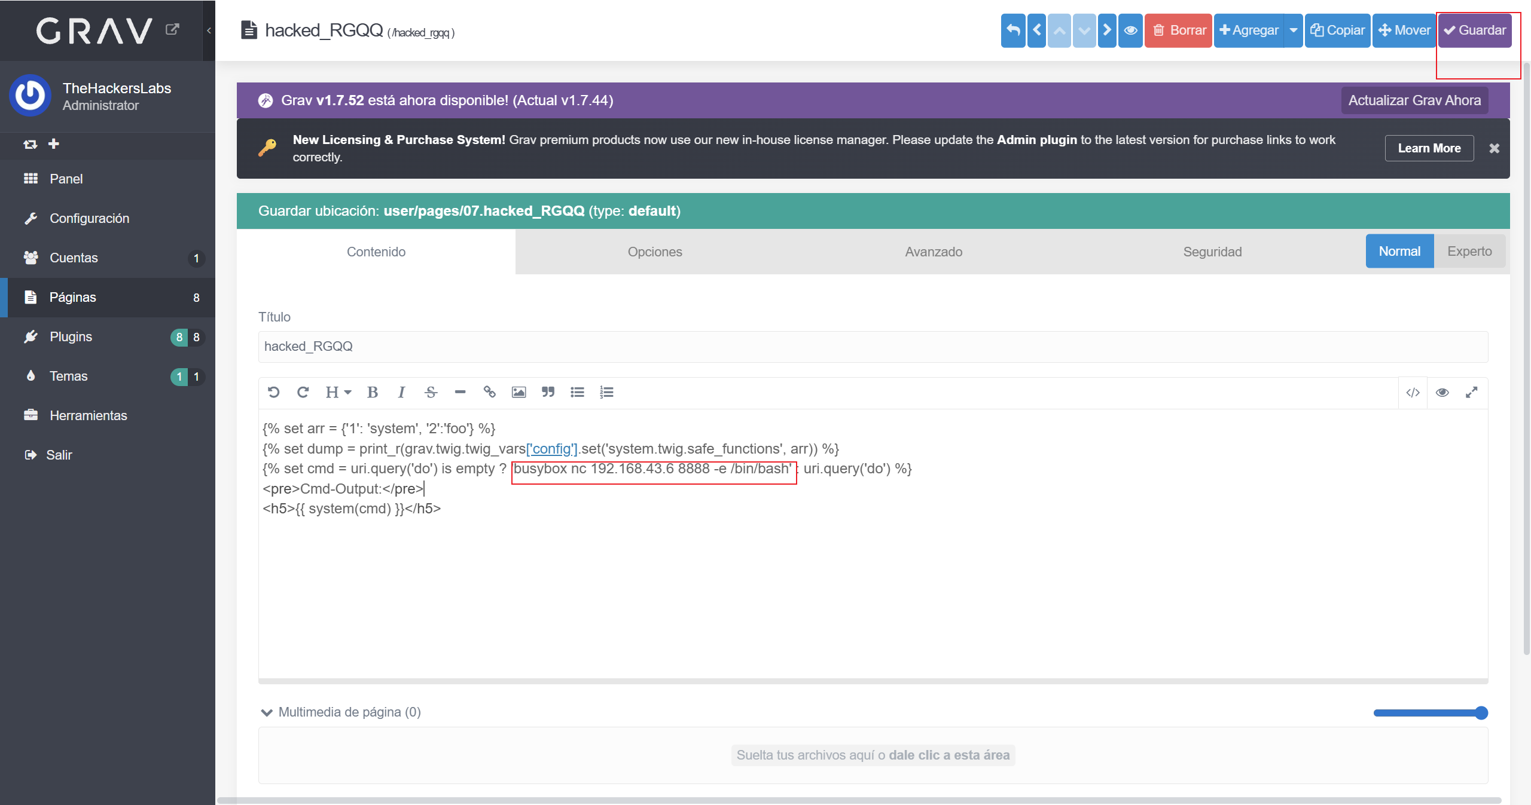Apply bold formatting in editor
1531x805 pixels.
(x=372, y=392)
